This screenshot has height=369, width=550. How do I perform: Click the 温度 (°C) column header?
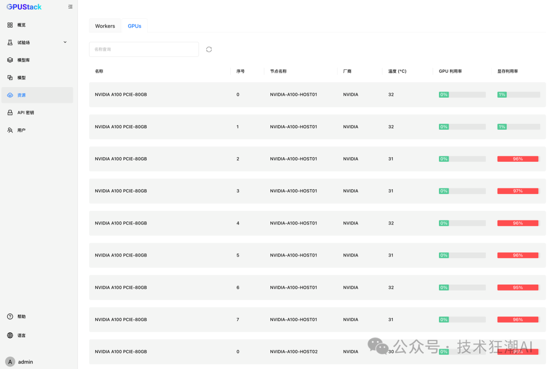397,71
